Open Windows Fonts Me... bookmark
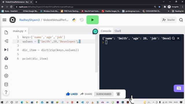Viewport: 185px width, 104px height. (49, 11)
